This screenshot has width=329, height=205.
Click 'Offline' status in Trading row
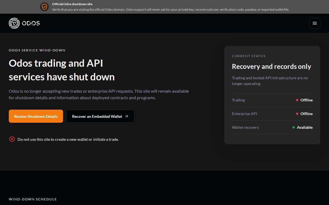coord(307,100)
